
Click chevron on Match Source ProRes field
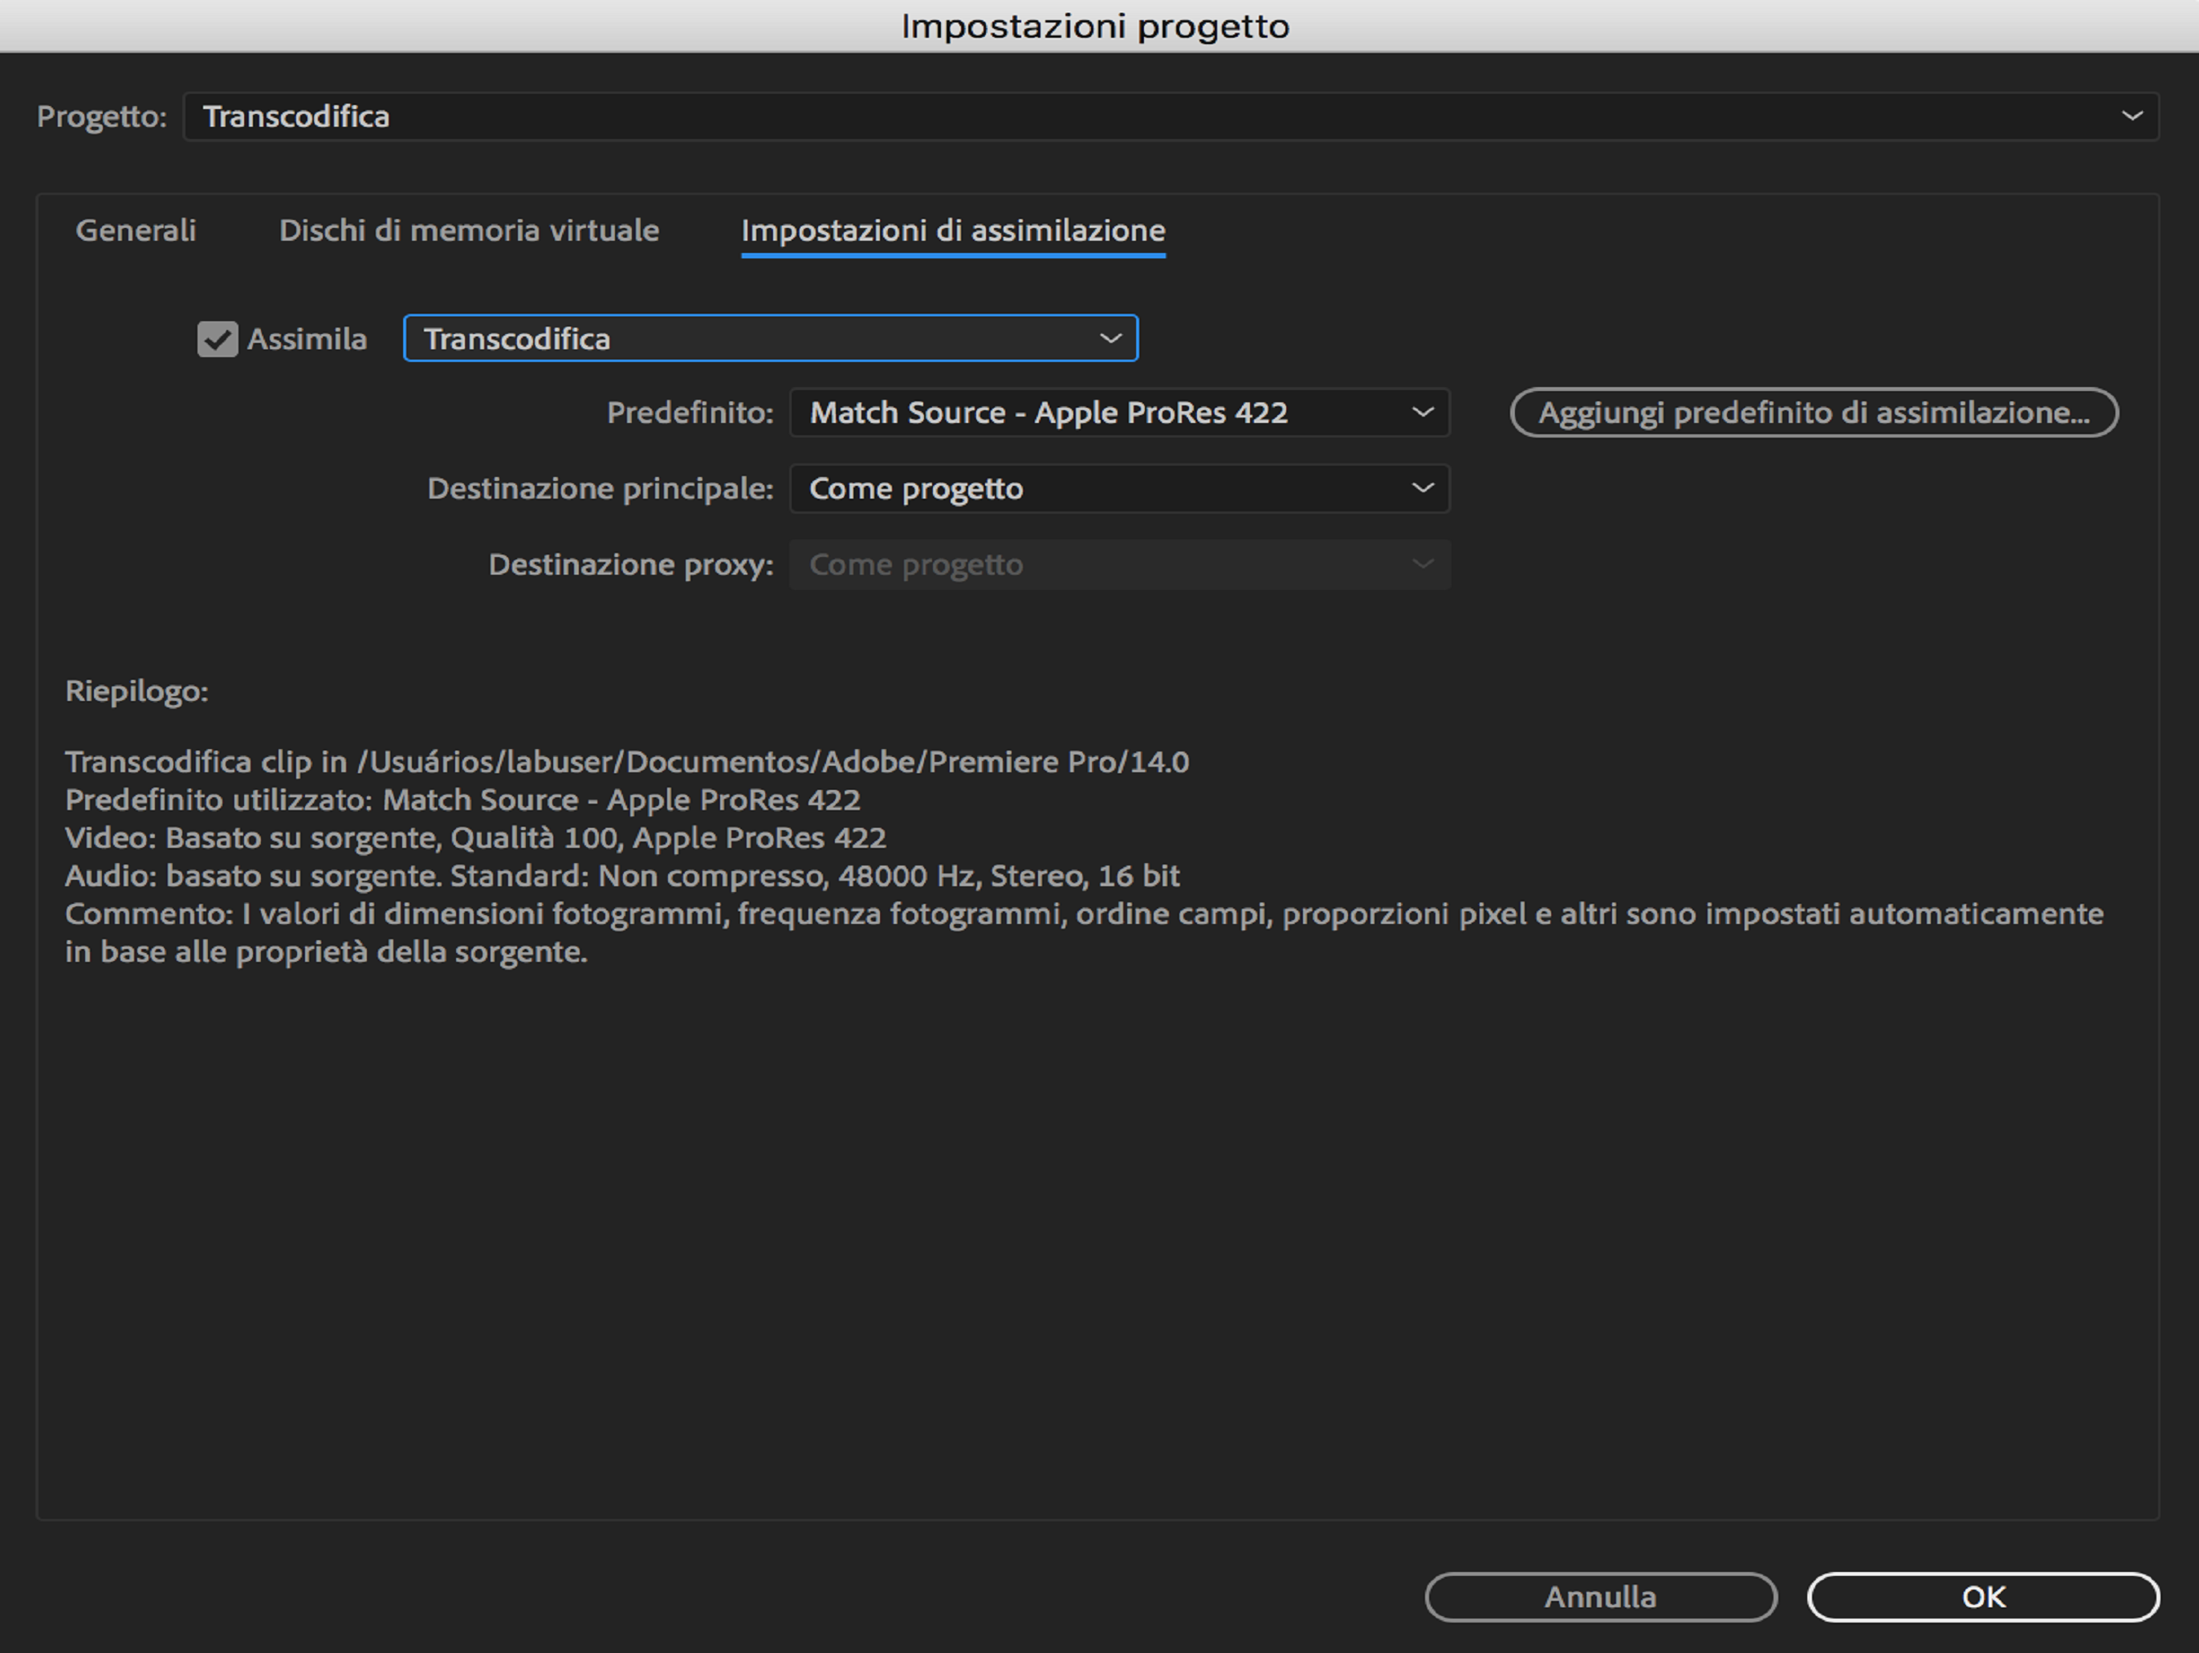click(x=1423, y=413)
